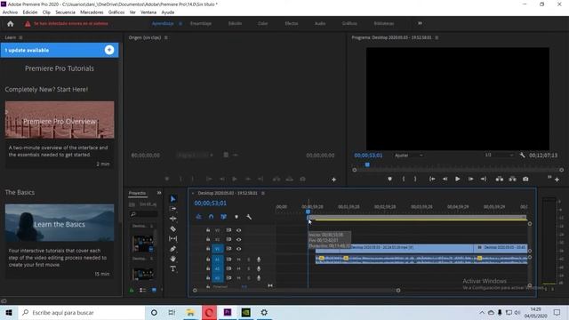Click the Home icon
The image size is (569, 320).
pos(10,24)
